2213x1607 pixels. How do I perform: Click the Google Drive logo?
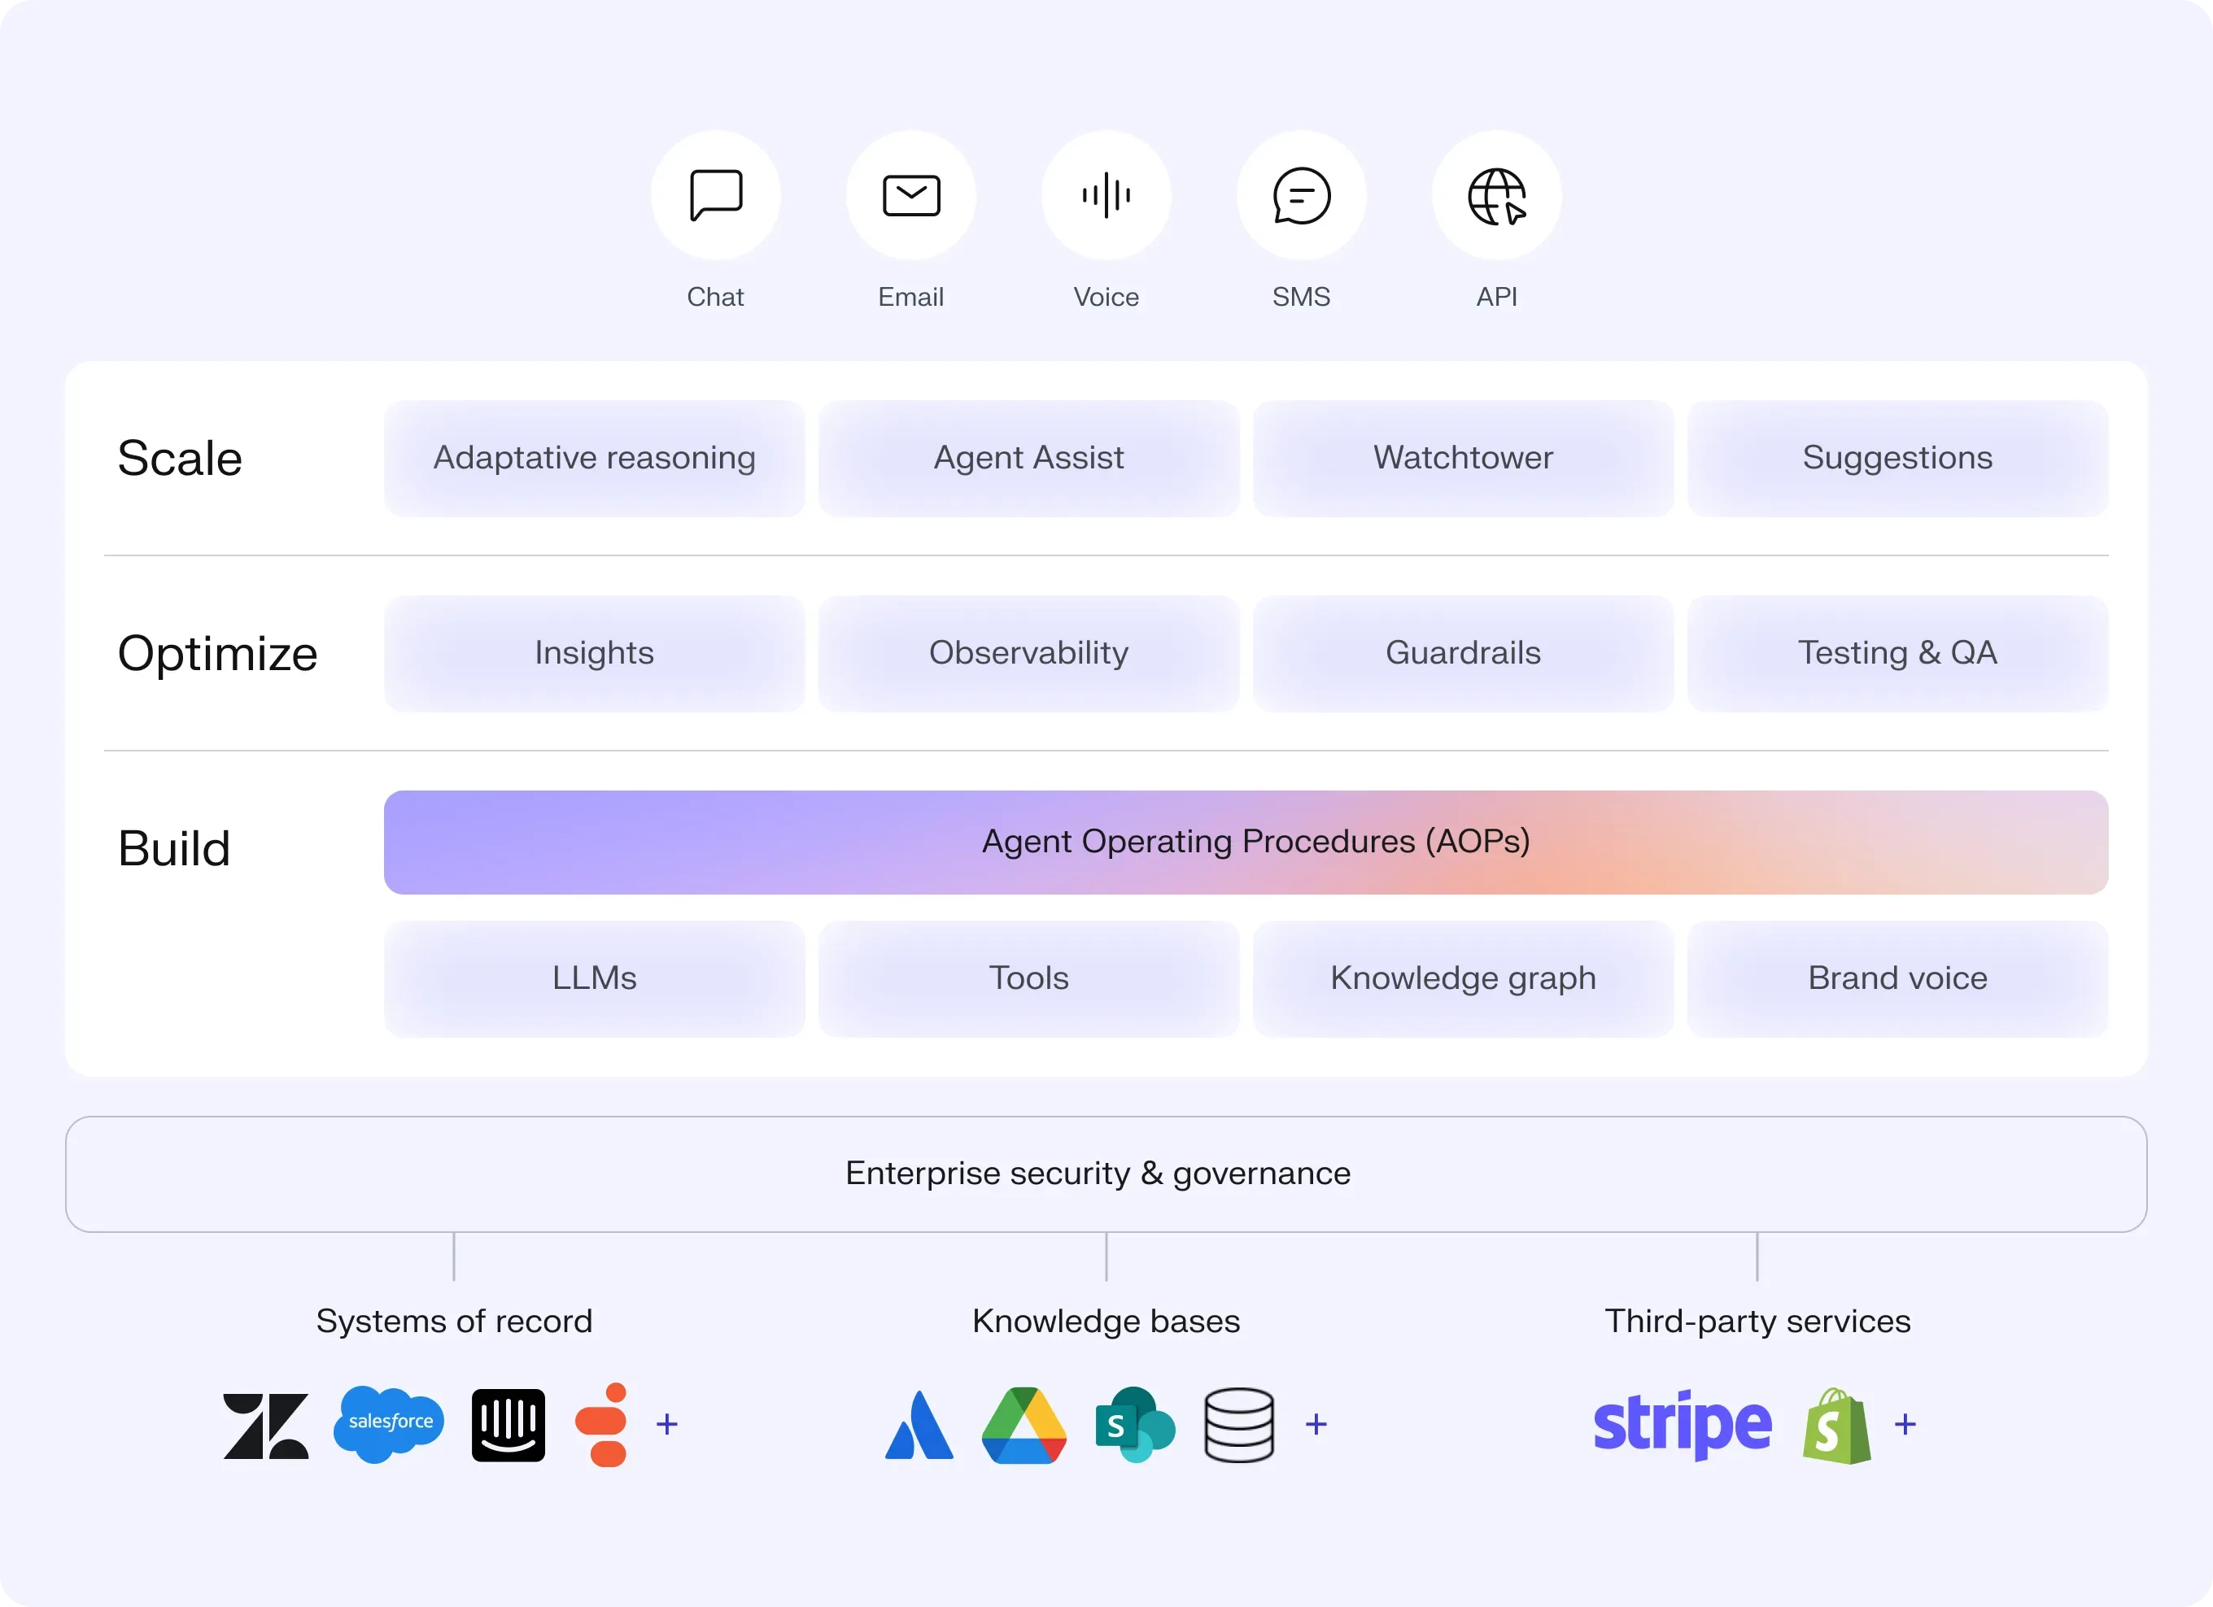1024,1426
